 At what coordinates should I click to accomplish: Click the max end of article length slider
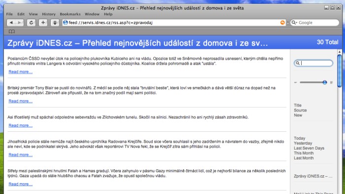pos(331,82)
